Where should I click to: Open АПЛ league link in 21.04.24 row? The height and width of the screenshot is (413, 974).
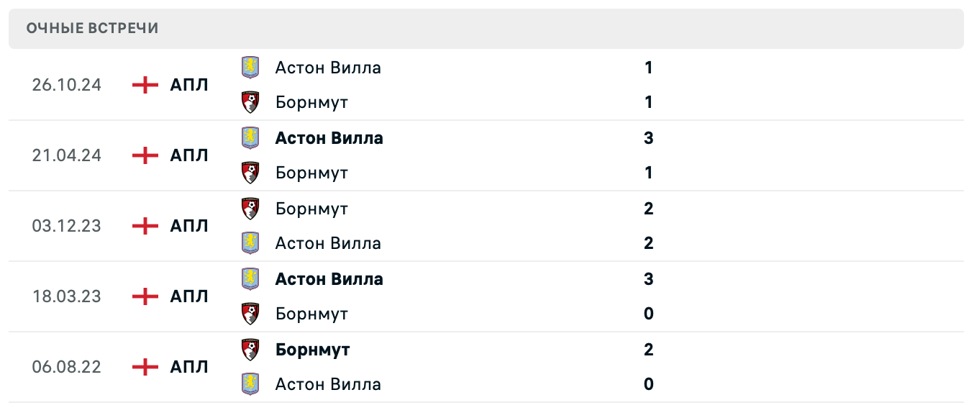pos(189,155)
